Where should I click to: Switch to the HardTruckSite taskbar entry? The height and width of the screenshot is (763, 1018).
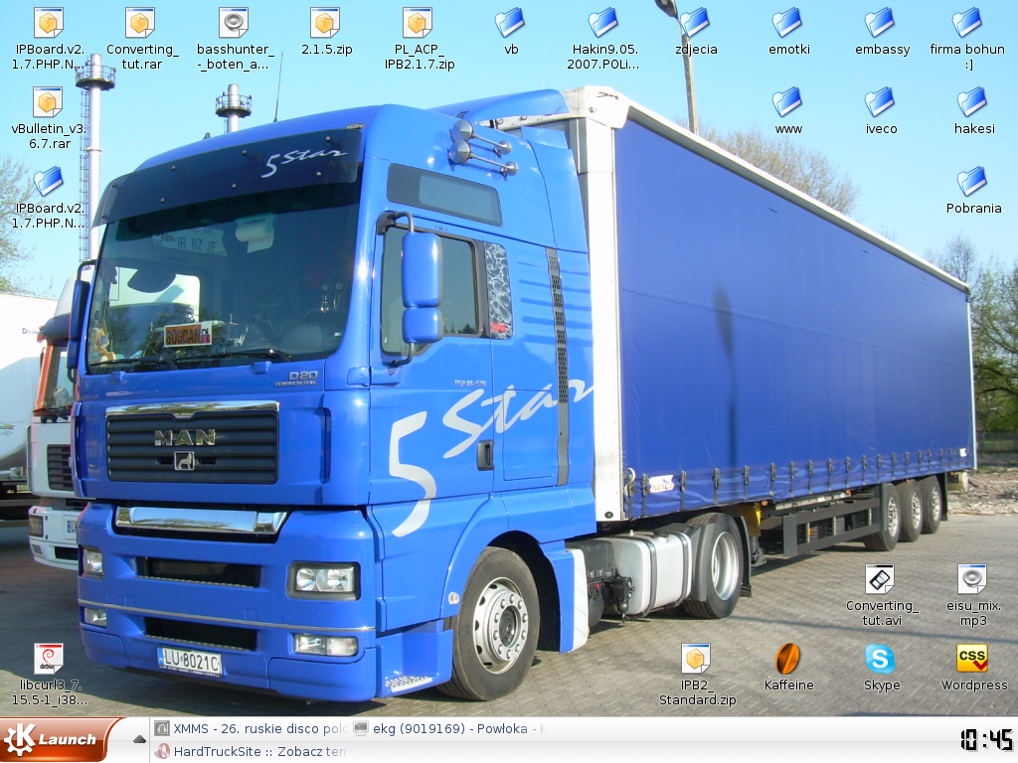251,751
